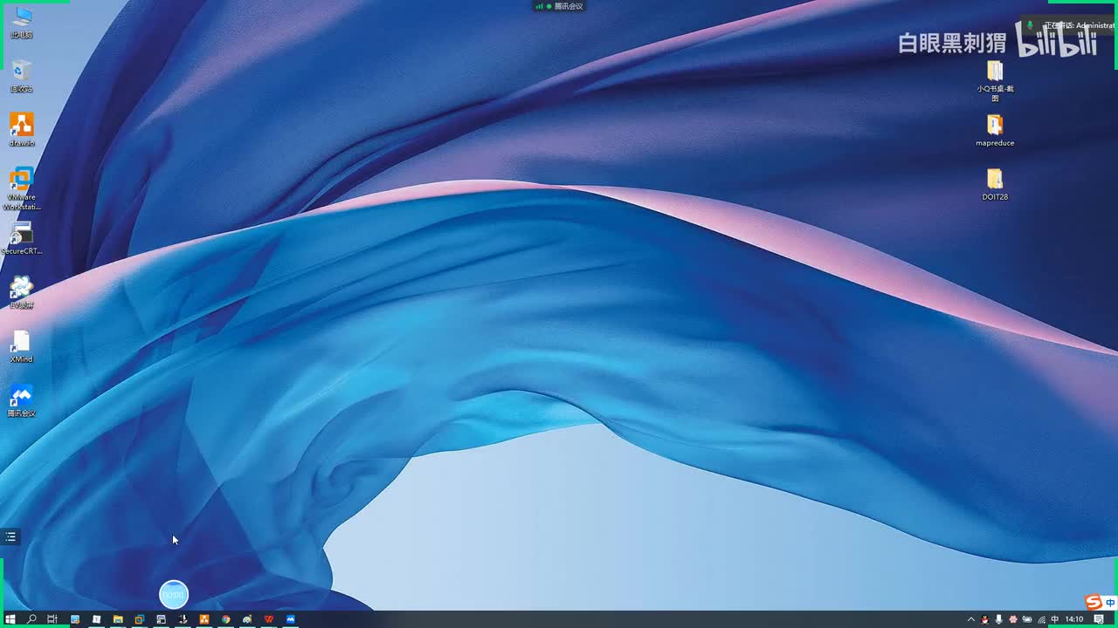1118x628 pixels.
Task: Click the Sogou input method S logo
Action: 1093,603
